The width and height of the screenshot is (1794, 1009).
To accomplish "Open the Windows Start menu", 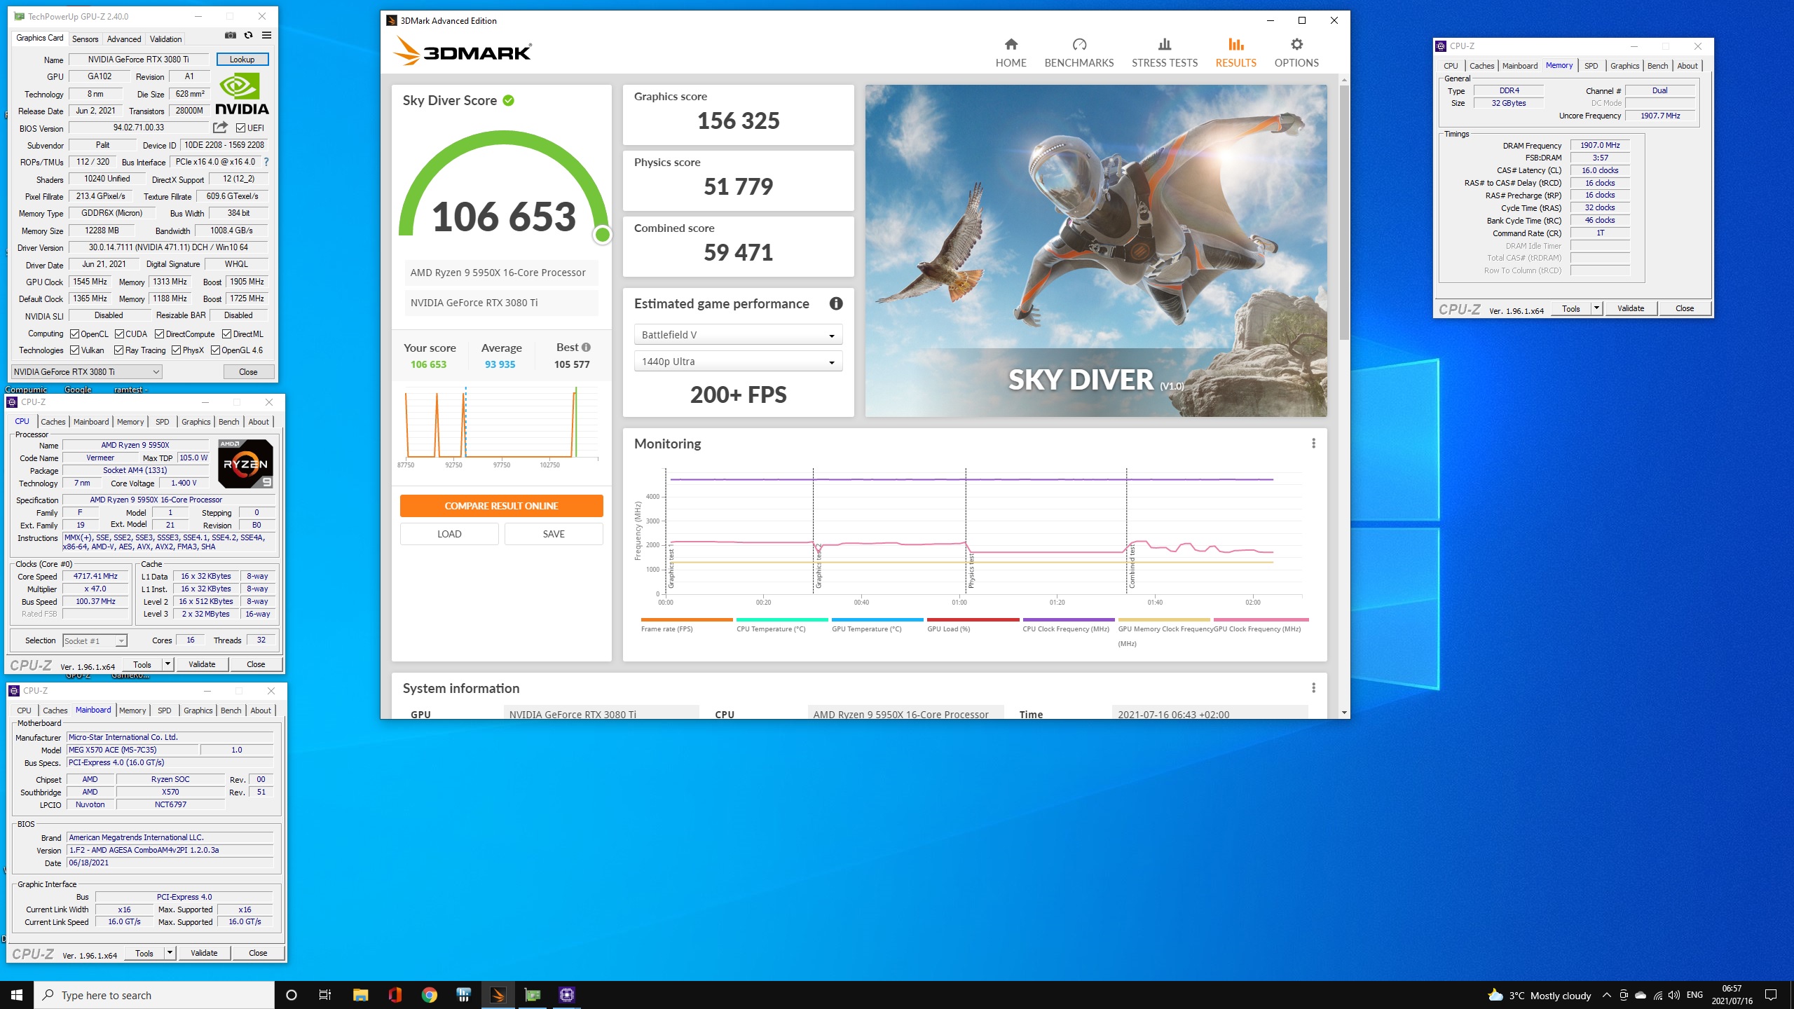I will (x=17, y=995).
